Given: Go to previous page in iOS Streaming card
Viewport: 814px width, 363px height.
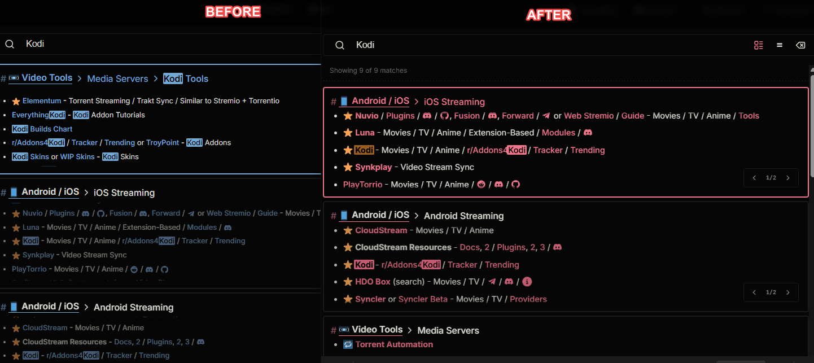Looking at the screenshot, I should [x=754, y=178].
